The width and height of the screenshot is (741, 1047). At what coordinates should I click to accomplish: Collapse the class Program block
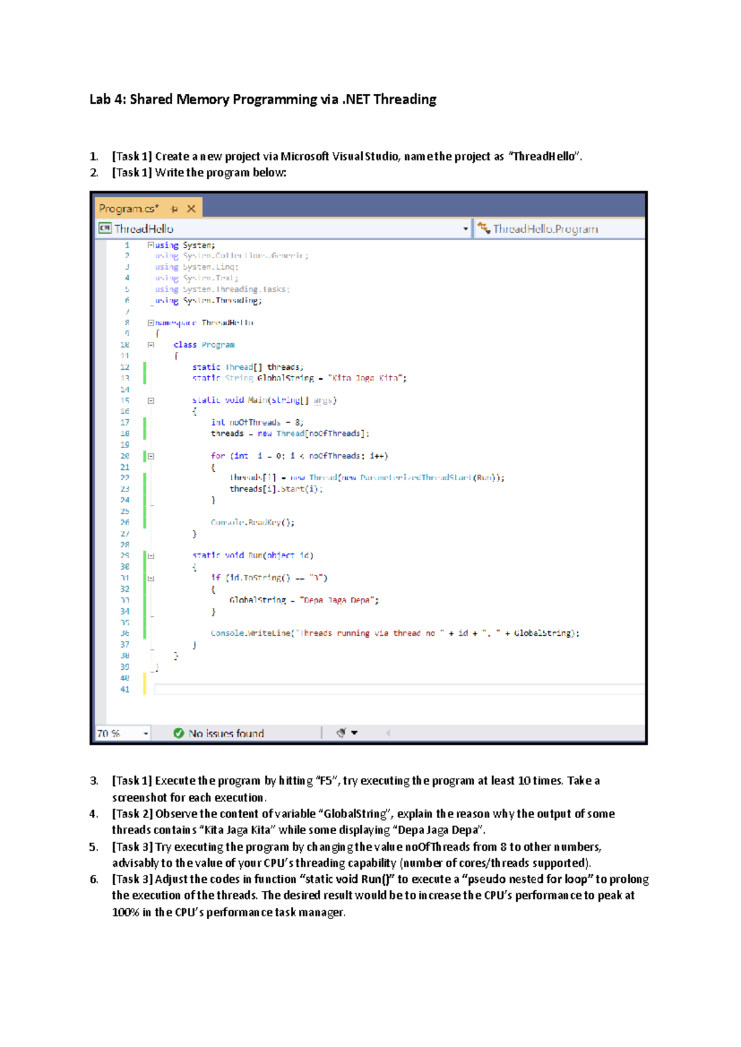pos(151,345)
